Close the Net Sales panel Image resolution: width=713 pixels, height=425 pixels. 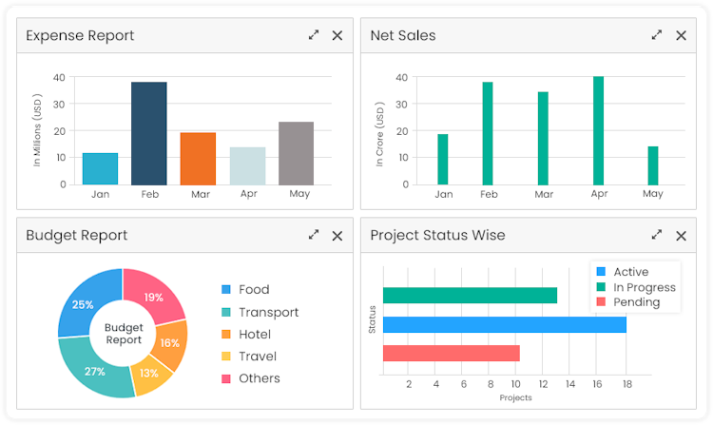[681, 35]
